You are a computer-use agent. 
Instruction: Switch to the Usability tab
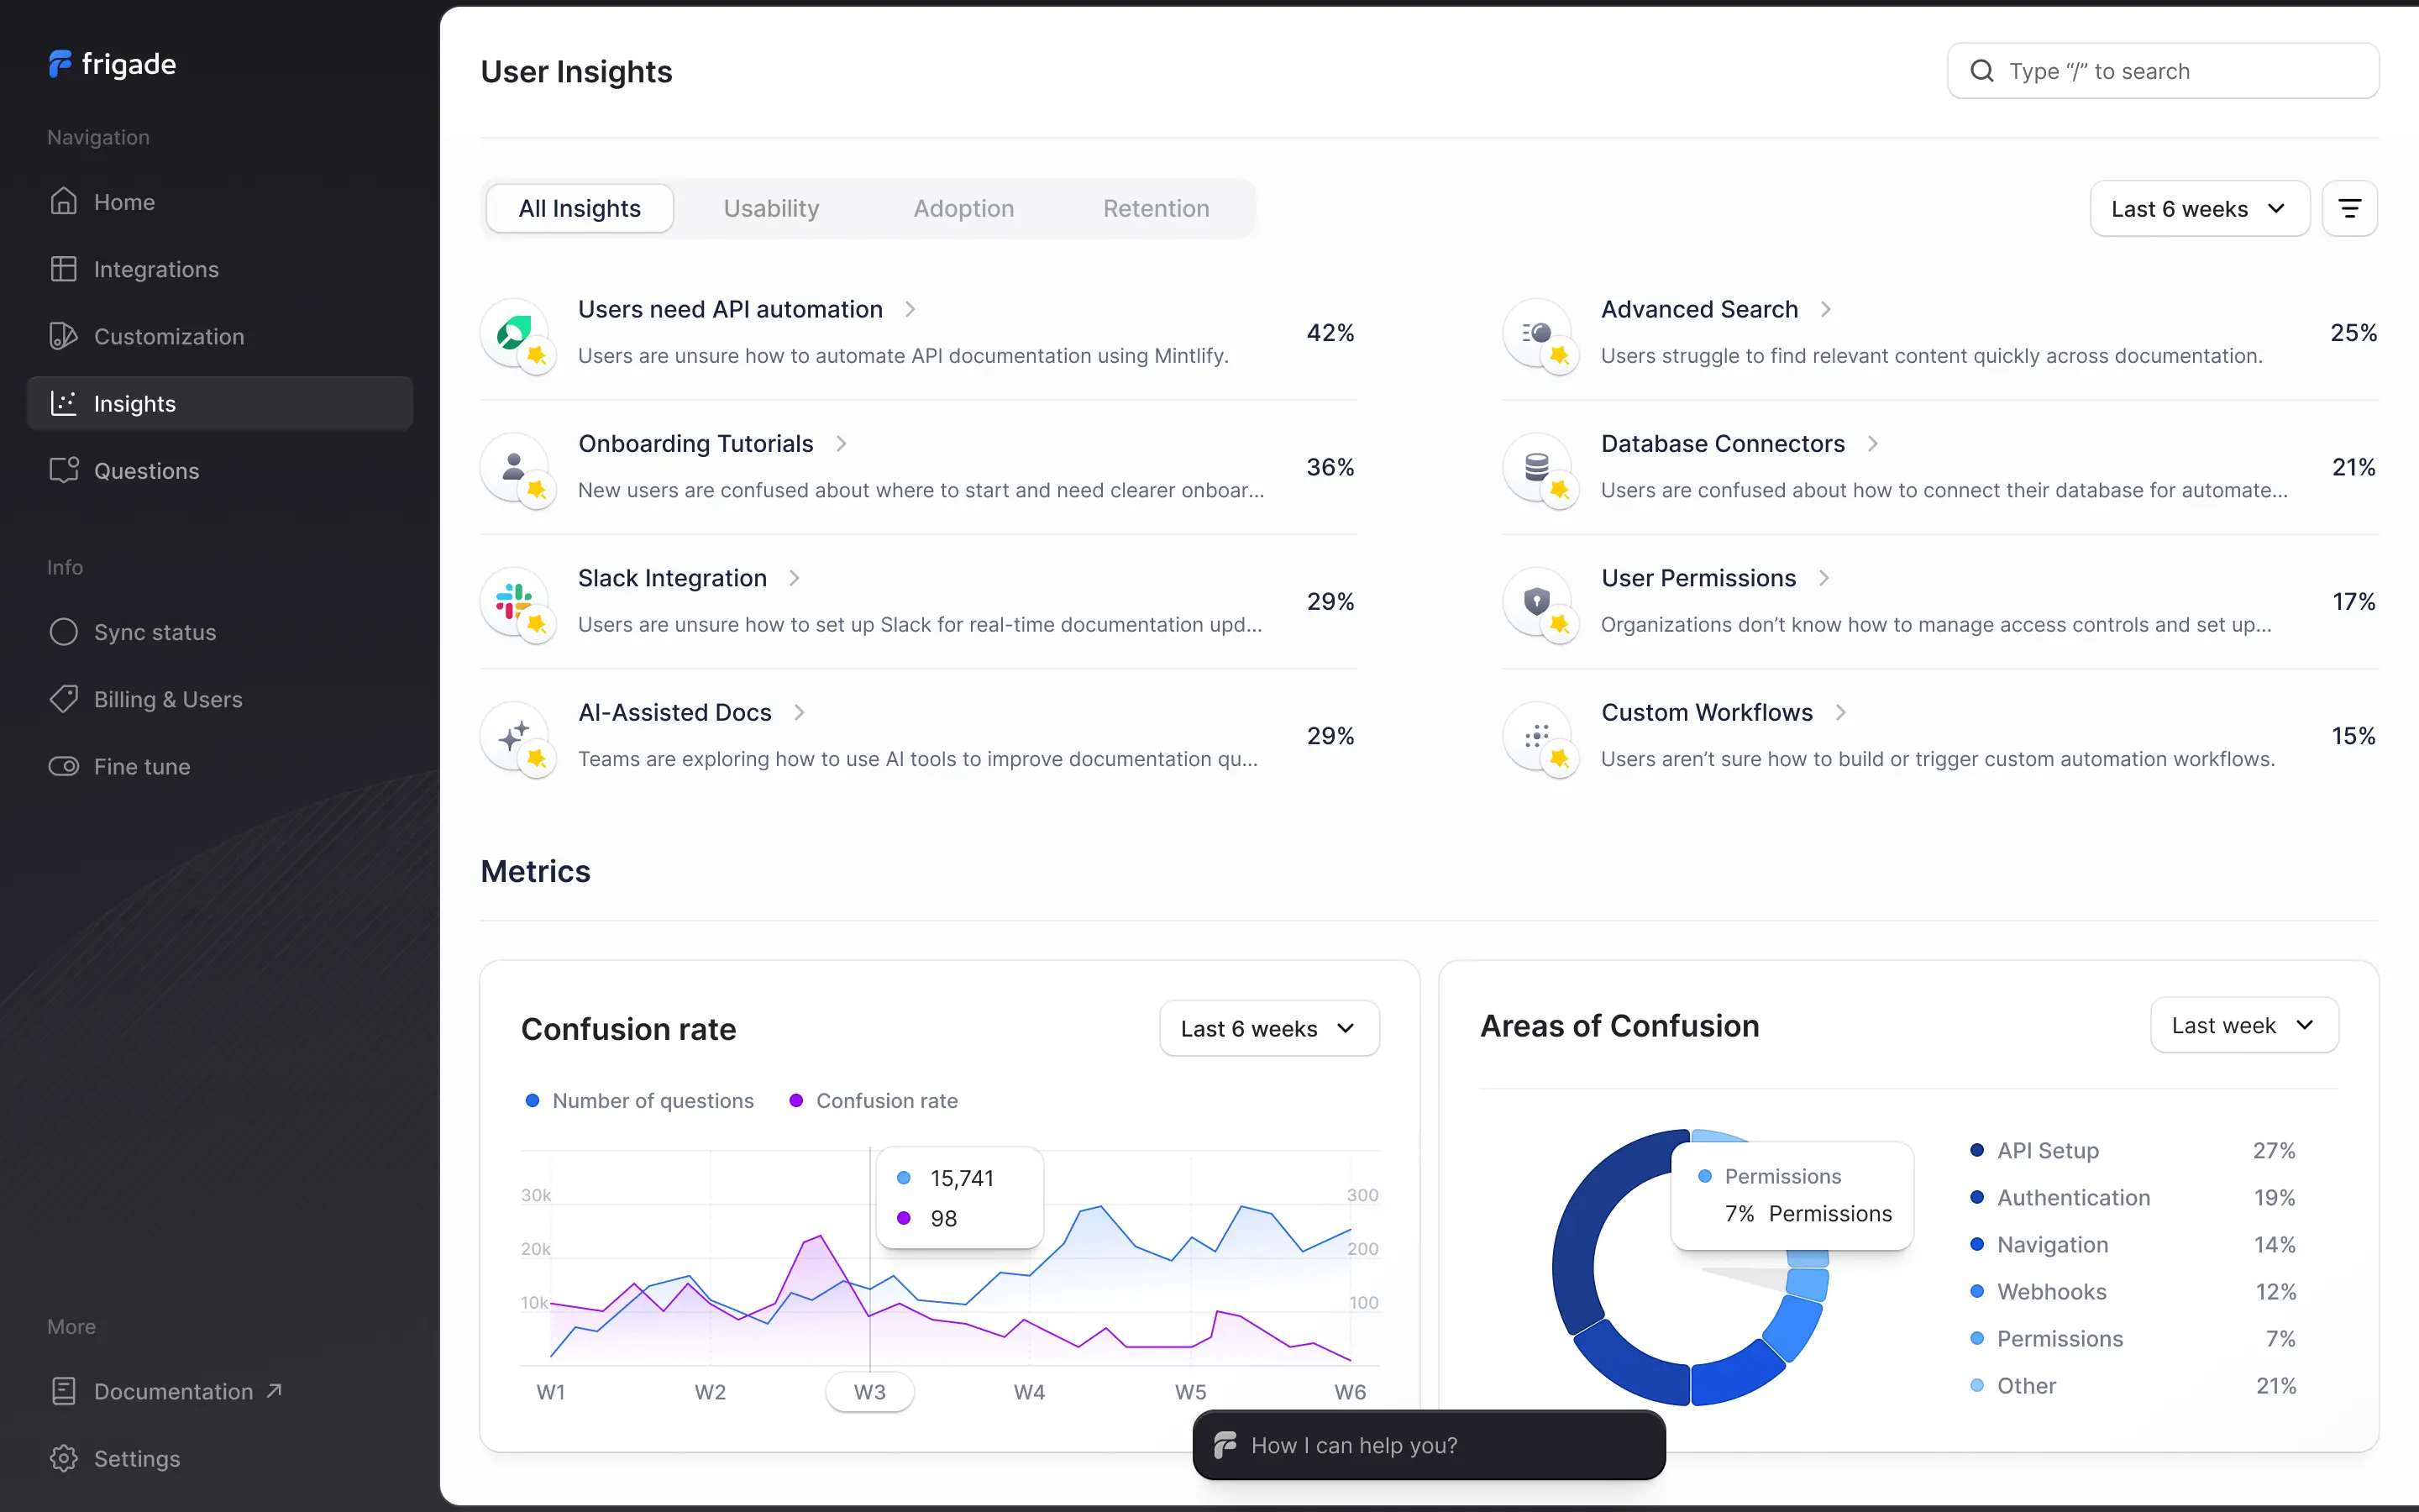(771, 209)
